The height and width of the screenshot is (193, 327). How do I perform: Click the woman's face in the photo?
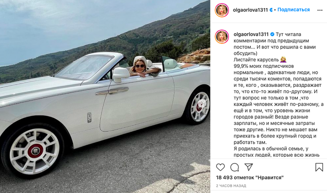point(139,67)
